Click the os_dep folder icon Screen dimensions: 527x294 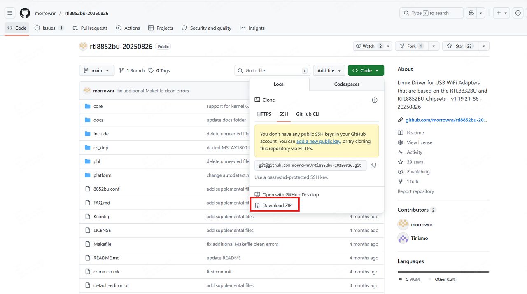click(x=87, y=148)
